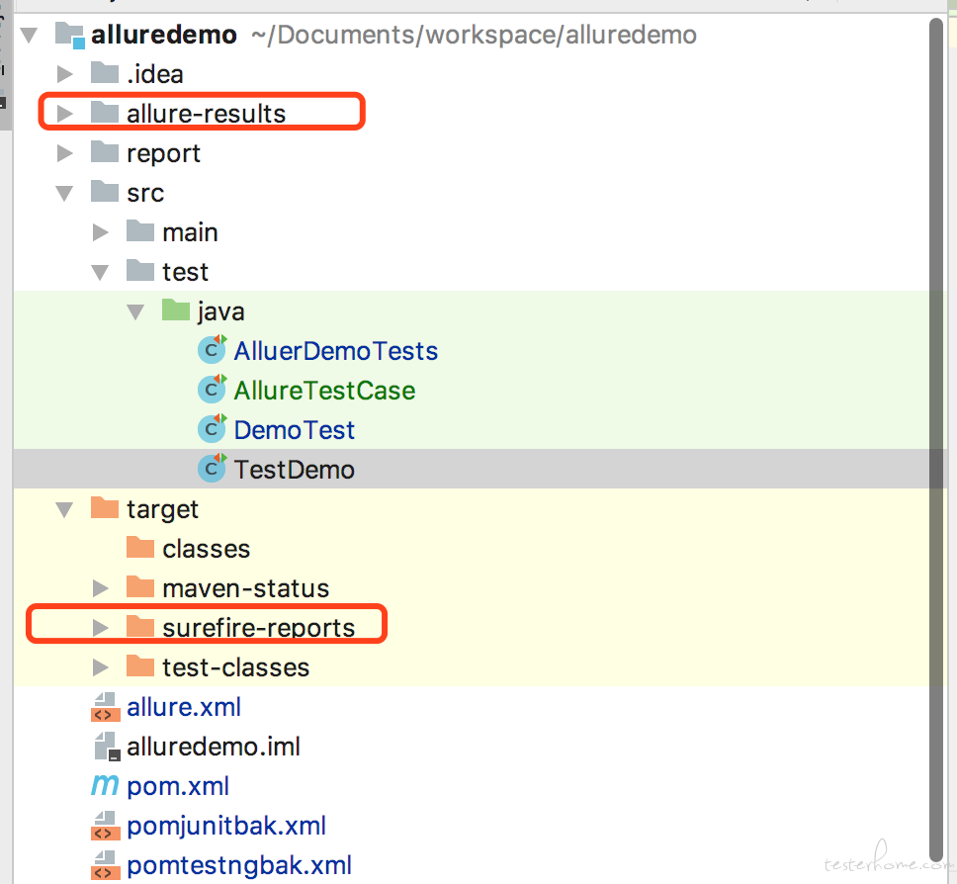The height and width of the screenshot is (884, 957).
Task: Click the DemoTest class icon
Action: pos(212,429)
